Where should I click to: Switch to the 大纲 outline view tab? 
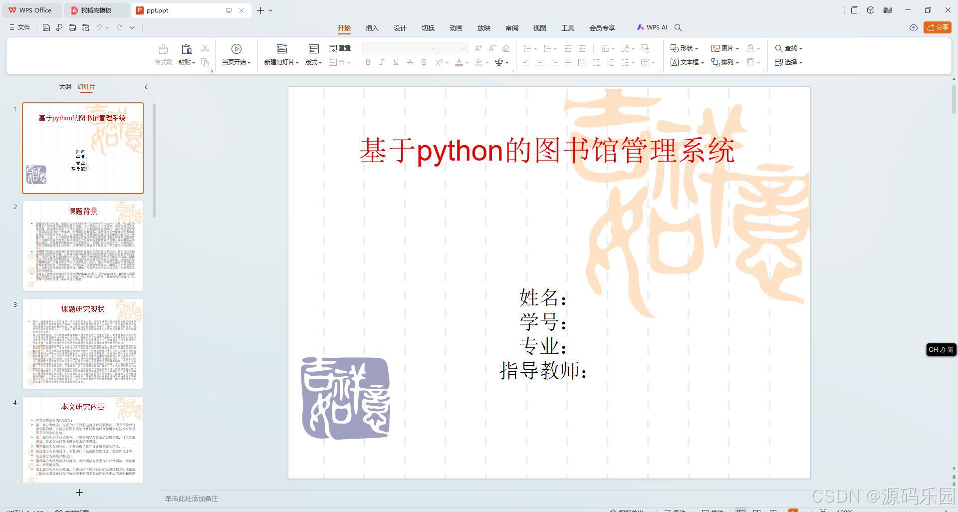[65, 86]
